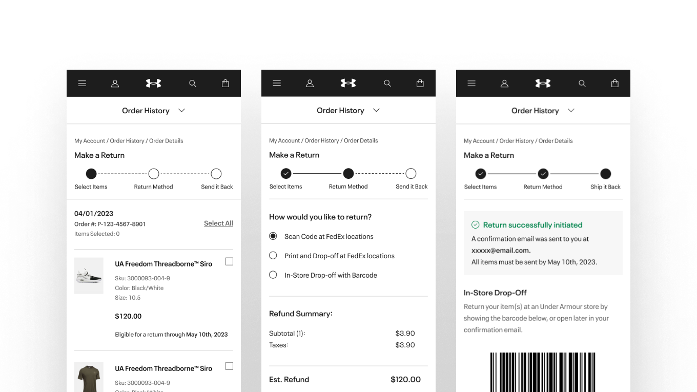
Task: Check the white sneaker item checkbox
Action: 229,261
